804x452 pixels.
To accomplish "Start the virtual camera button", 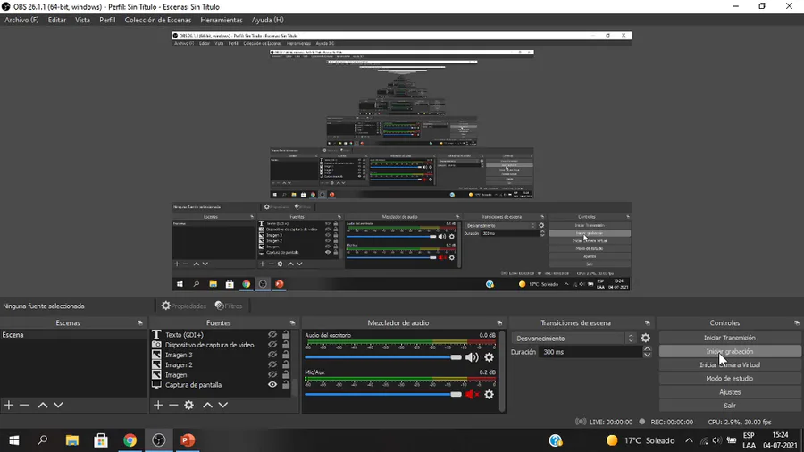I will point(730,364).
